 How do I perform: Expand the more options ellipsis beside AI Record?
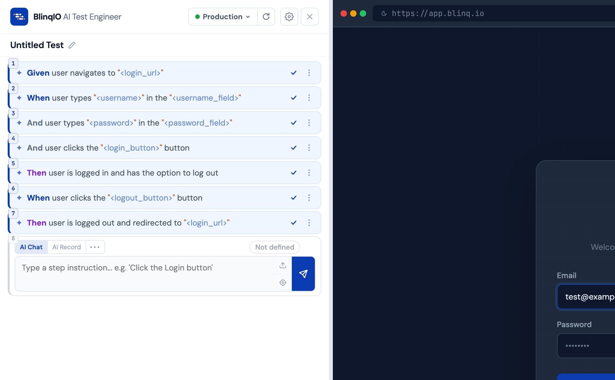coord(95,247)
